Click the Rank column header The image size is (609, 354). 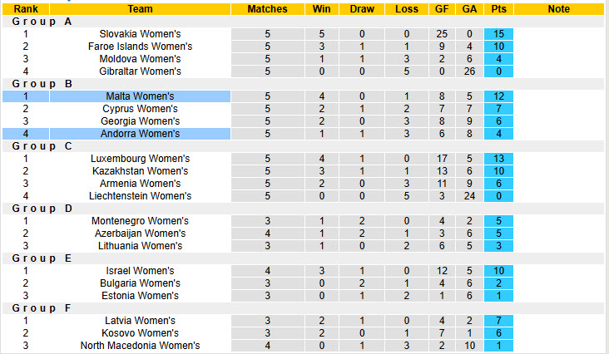[x=26, y=9]
